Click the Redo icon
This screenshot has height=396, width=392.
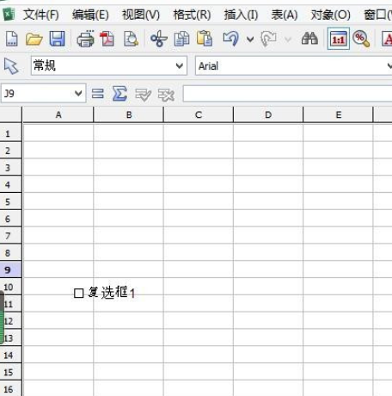tap(268, 39)
